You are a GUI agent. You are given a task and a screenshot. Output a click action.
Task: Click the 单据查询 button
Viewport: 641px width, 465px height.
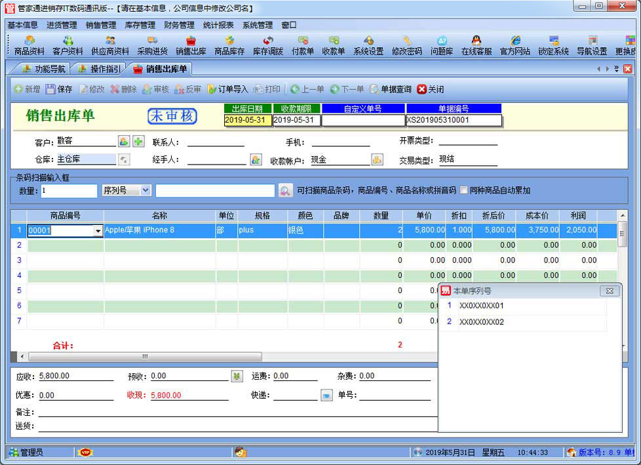391,89
